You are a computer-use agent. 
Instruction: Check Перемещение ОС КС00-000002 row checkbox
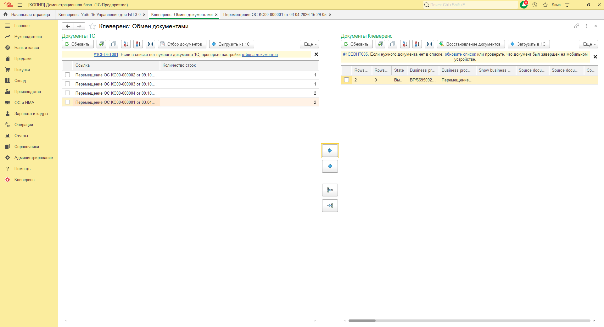point(67,75)
